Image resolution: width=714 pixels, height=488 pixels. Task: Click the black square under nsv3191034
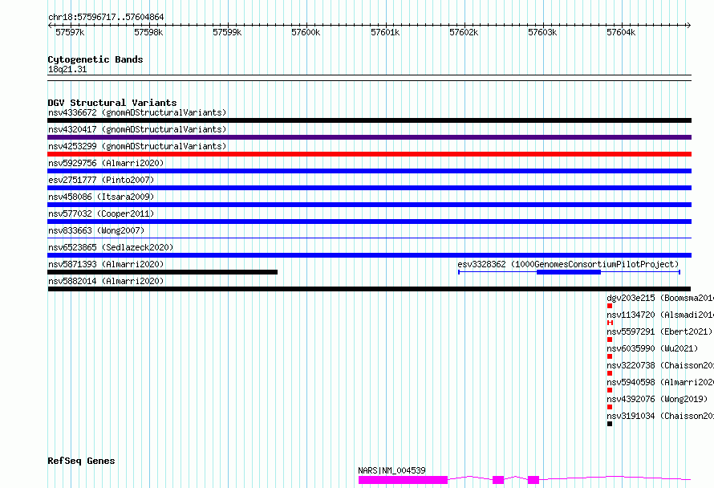[610, 424]
